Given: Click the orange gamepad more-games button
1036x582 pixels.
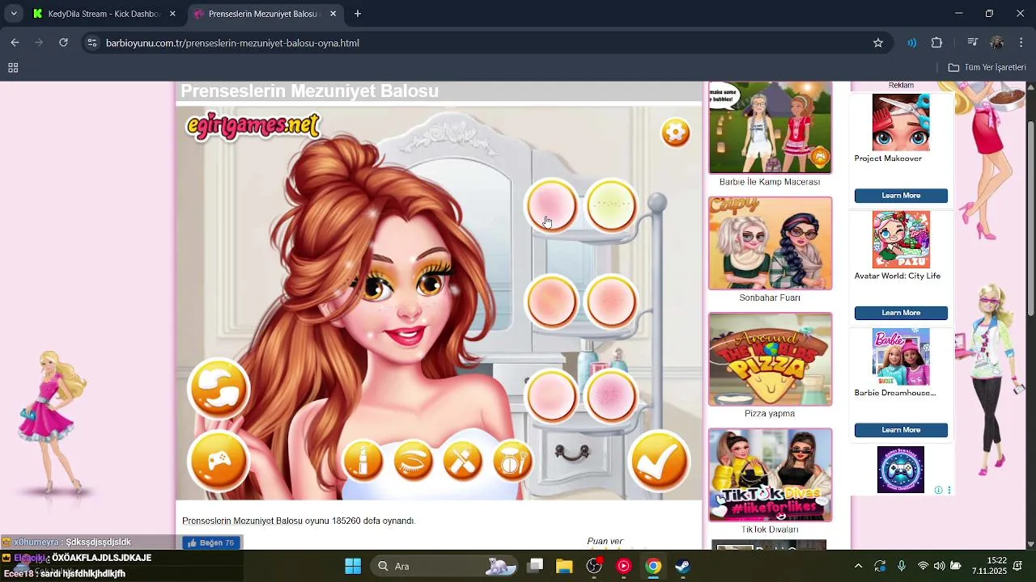Looking at the screenshot, I should [x=219, y=462].
